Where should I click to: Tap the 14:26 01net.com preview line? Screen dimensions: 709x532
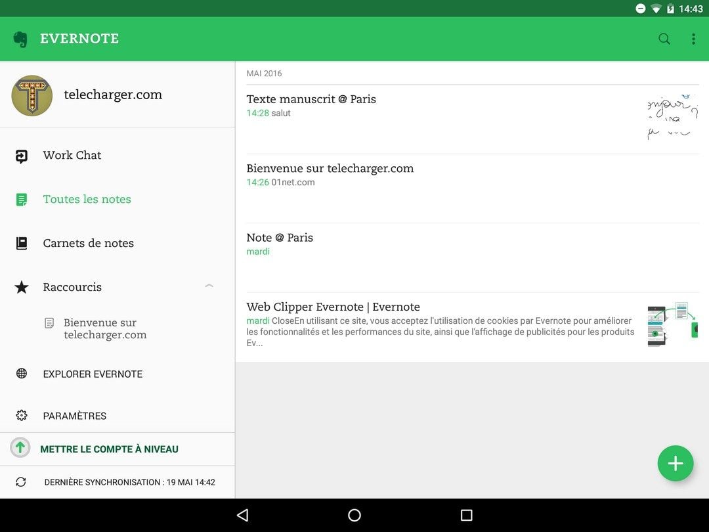(x=280, y=183)
